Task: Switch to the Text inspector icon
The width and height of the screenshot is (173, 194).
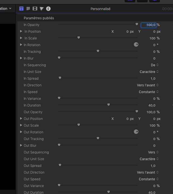Action: (28, 9)
